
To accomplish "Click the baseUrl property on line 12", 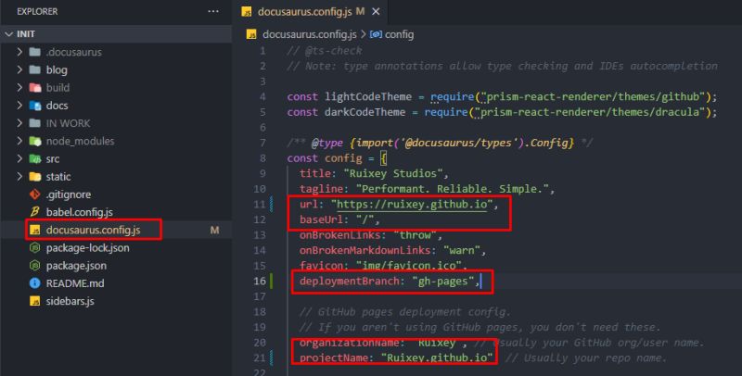I will 321,219.
